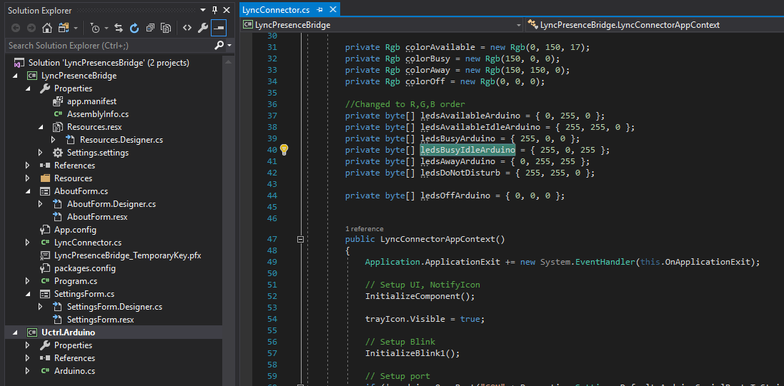This screenshot has width=784, height=386.
Task: Click the Uctrl.Arduino C# project icon
Action: (32, 332)
